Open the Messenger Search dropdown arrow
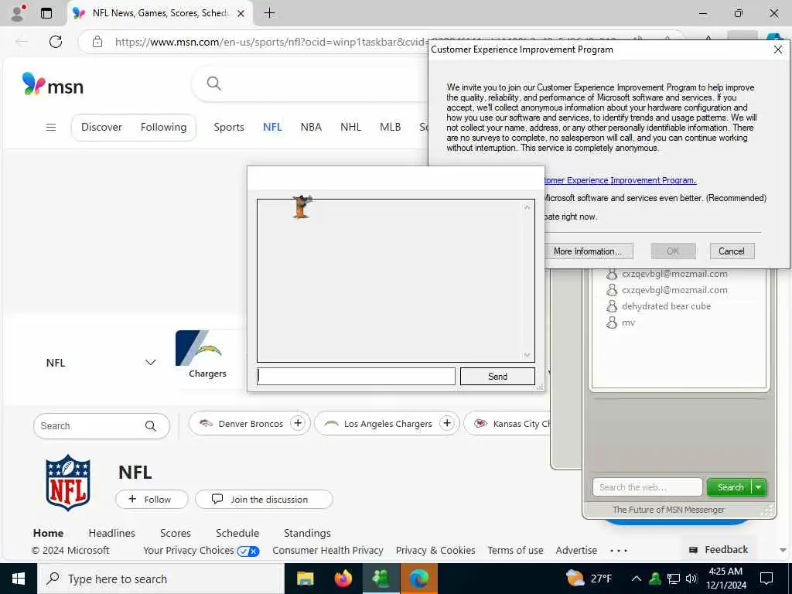 [x=759, y=487]
